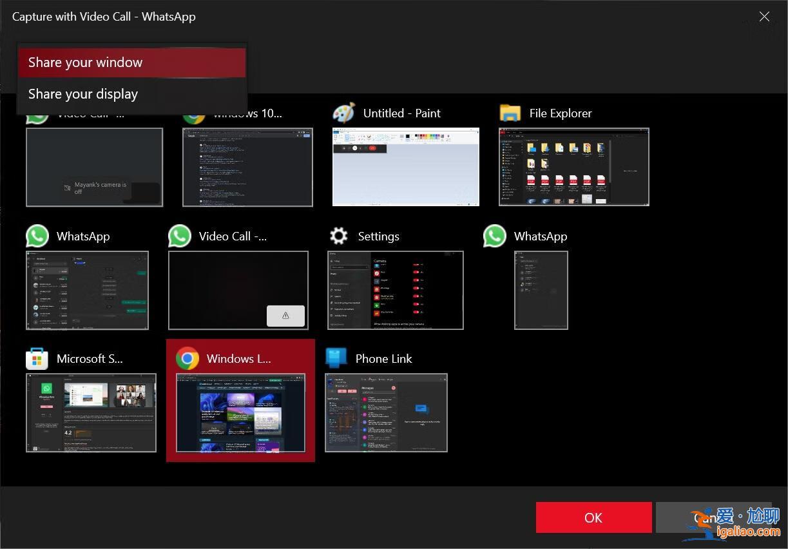Click the WhatsApp icon next to the WhatsApp window
Screen dimensions: 788x549
click(37, 235)
